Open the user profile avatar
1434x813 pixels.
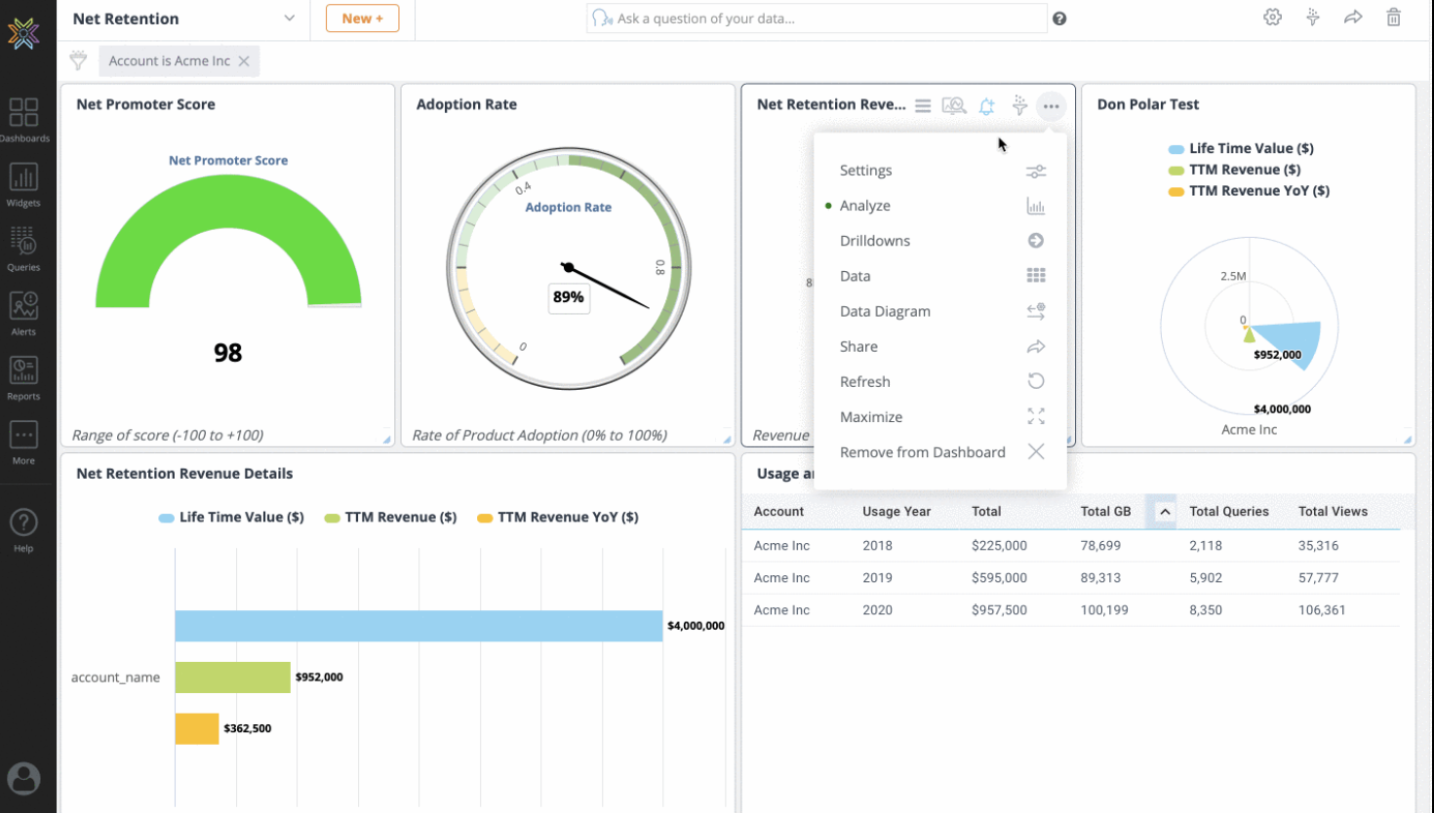click(23, 778)
